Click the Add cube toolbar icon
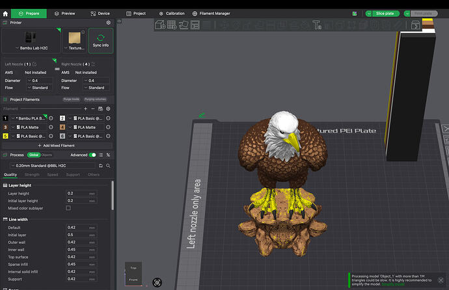Viewport: 449px width, 290px height. tap(160, 25)
